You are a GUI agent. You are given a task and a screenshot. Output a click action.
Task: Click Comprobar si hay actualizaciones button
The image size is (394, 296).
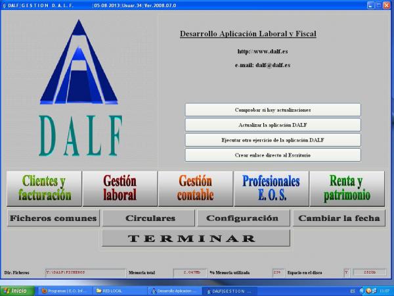tap(273, 110)
